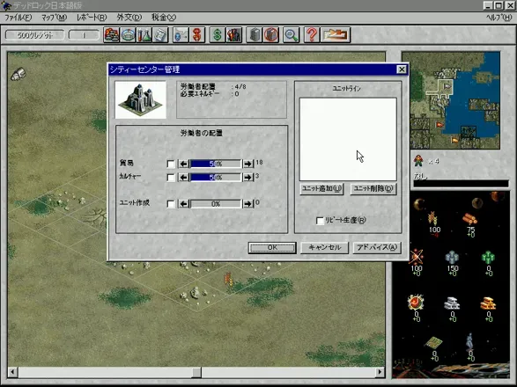Click the wood logs resource icon
This screenshot has width=517, height=387.
coord(469,219)
